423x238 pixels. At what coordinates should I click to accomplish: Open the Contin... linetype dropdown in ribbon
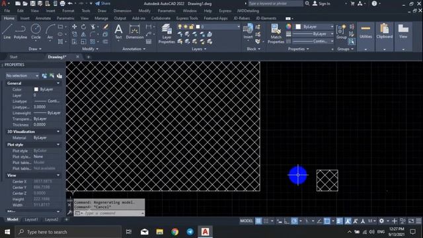pos(313,41)
